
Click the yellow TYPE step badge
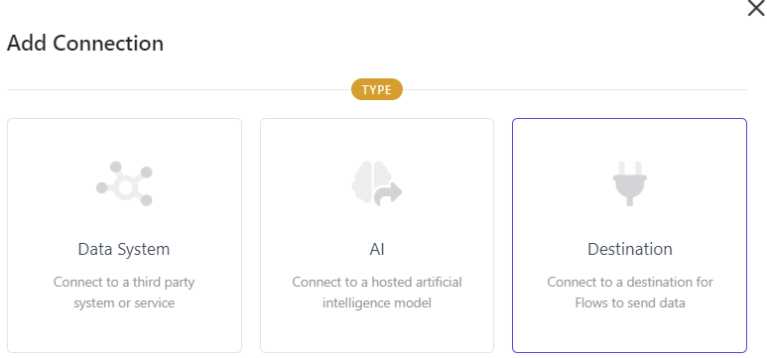coord(377,89)
